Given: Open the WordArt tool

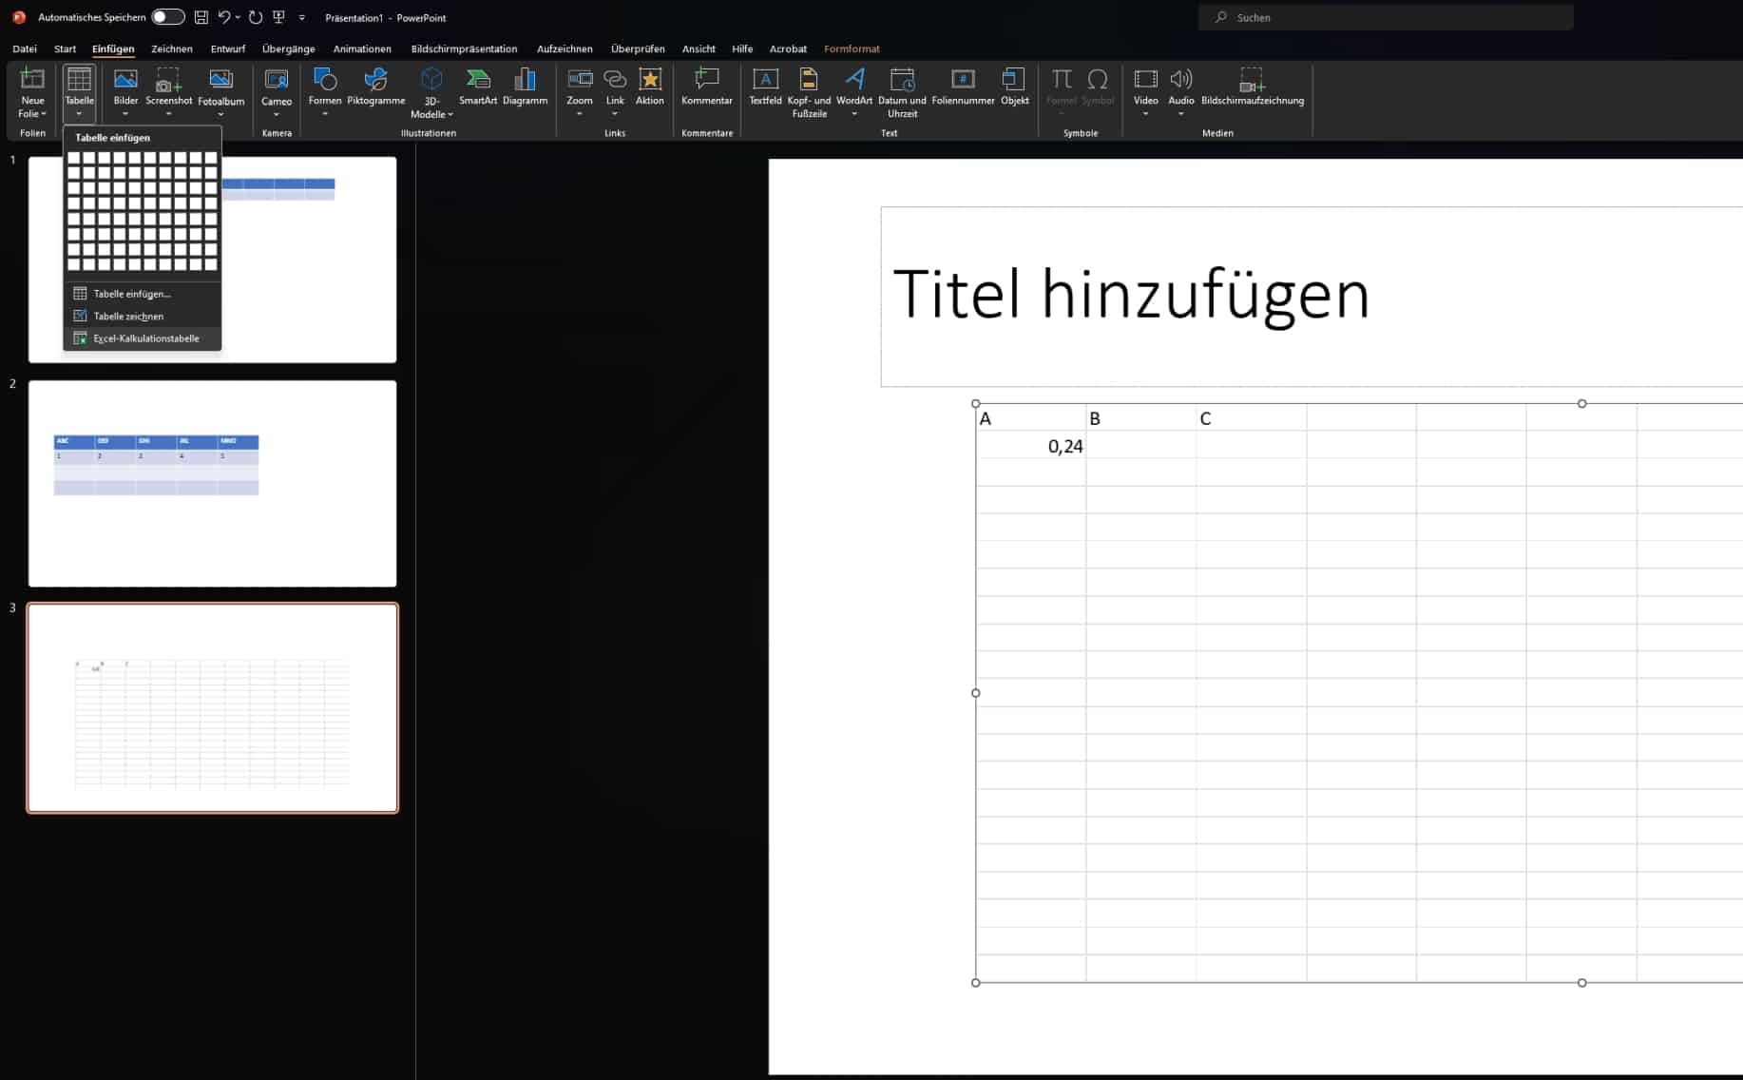Looking at the screenshot, I should pos(853,87).
